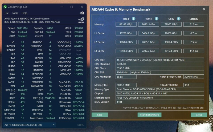
Task: Click the AMD Ryzen 9 9950X3D processor text
Action: (x=27, y=18)
